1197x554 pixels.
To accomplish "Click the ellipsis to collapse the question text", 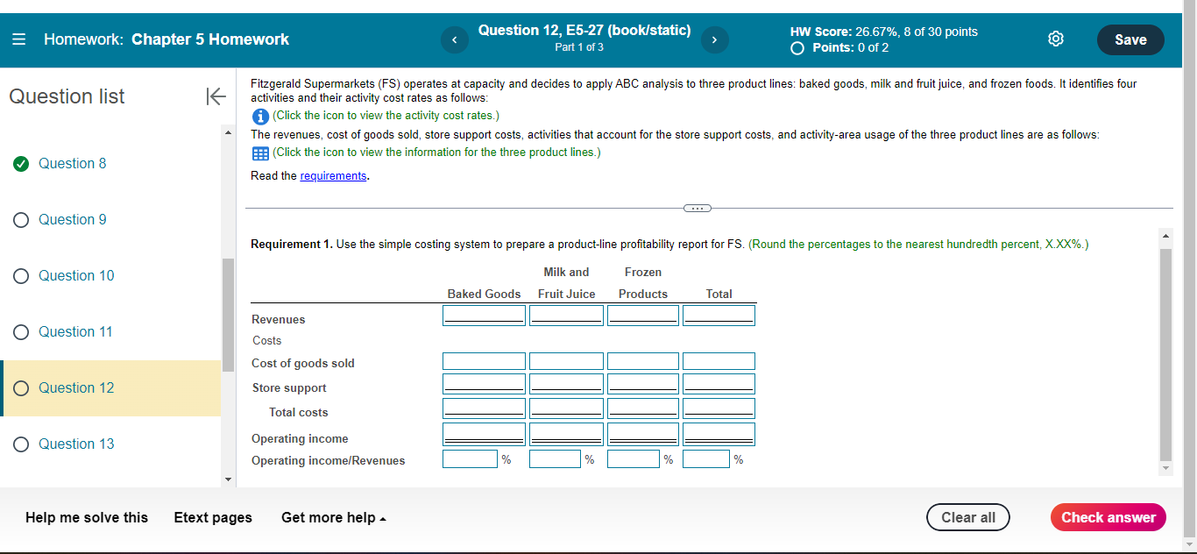I will coord(697,208).
